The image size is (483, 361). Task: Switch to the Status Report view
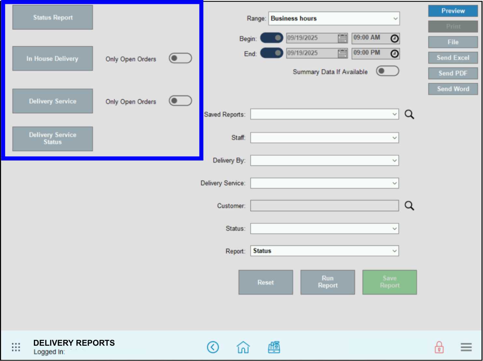tap(52, 17)
